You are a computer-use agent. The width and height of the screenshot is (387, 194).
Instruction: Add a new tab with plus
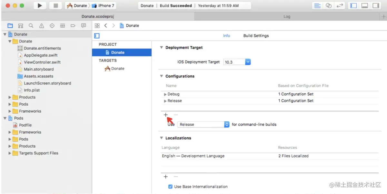(x=383, y=16)
